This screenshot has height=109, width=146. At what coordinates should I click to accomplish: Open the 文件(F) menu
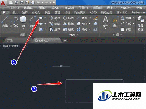[x=14, y=8]
